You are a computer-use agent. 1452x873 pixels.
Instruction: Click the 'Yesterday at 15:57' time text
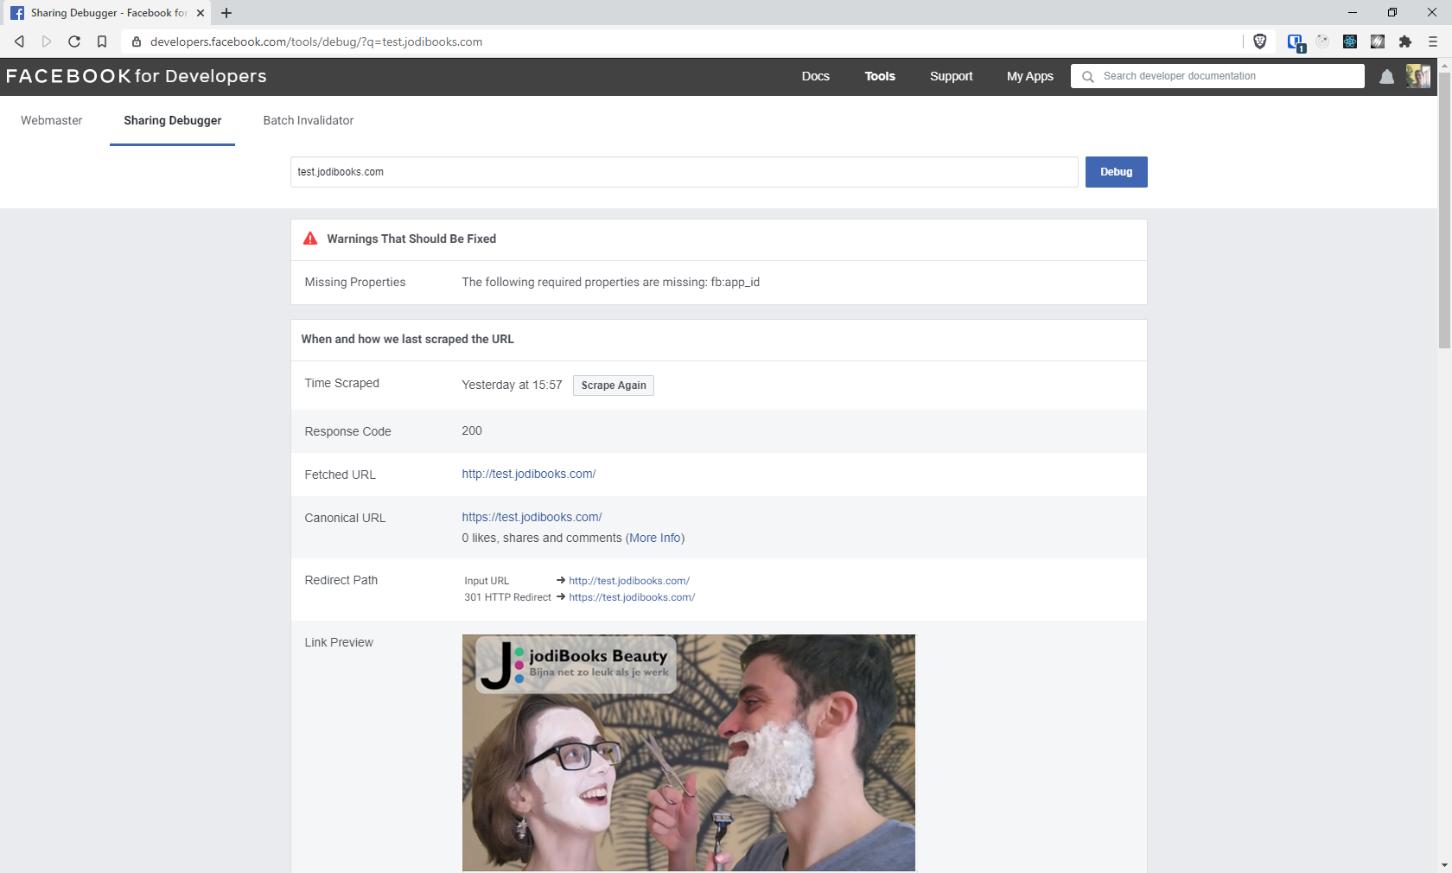point(512,385)
